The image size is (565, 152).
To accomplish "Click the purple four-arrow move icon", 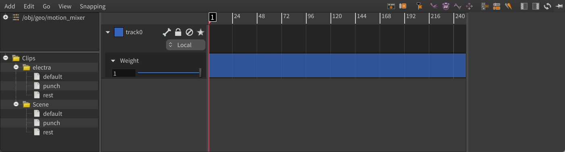I will coord(469,6).
